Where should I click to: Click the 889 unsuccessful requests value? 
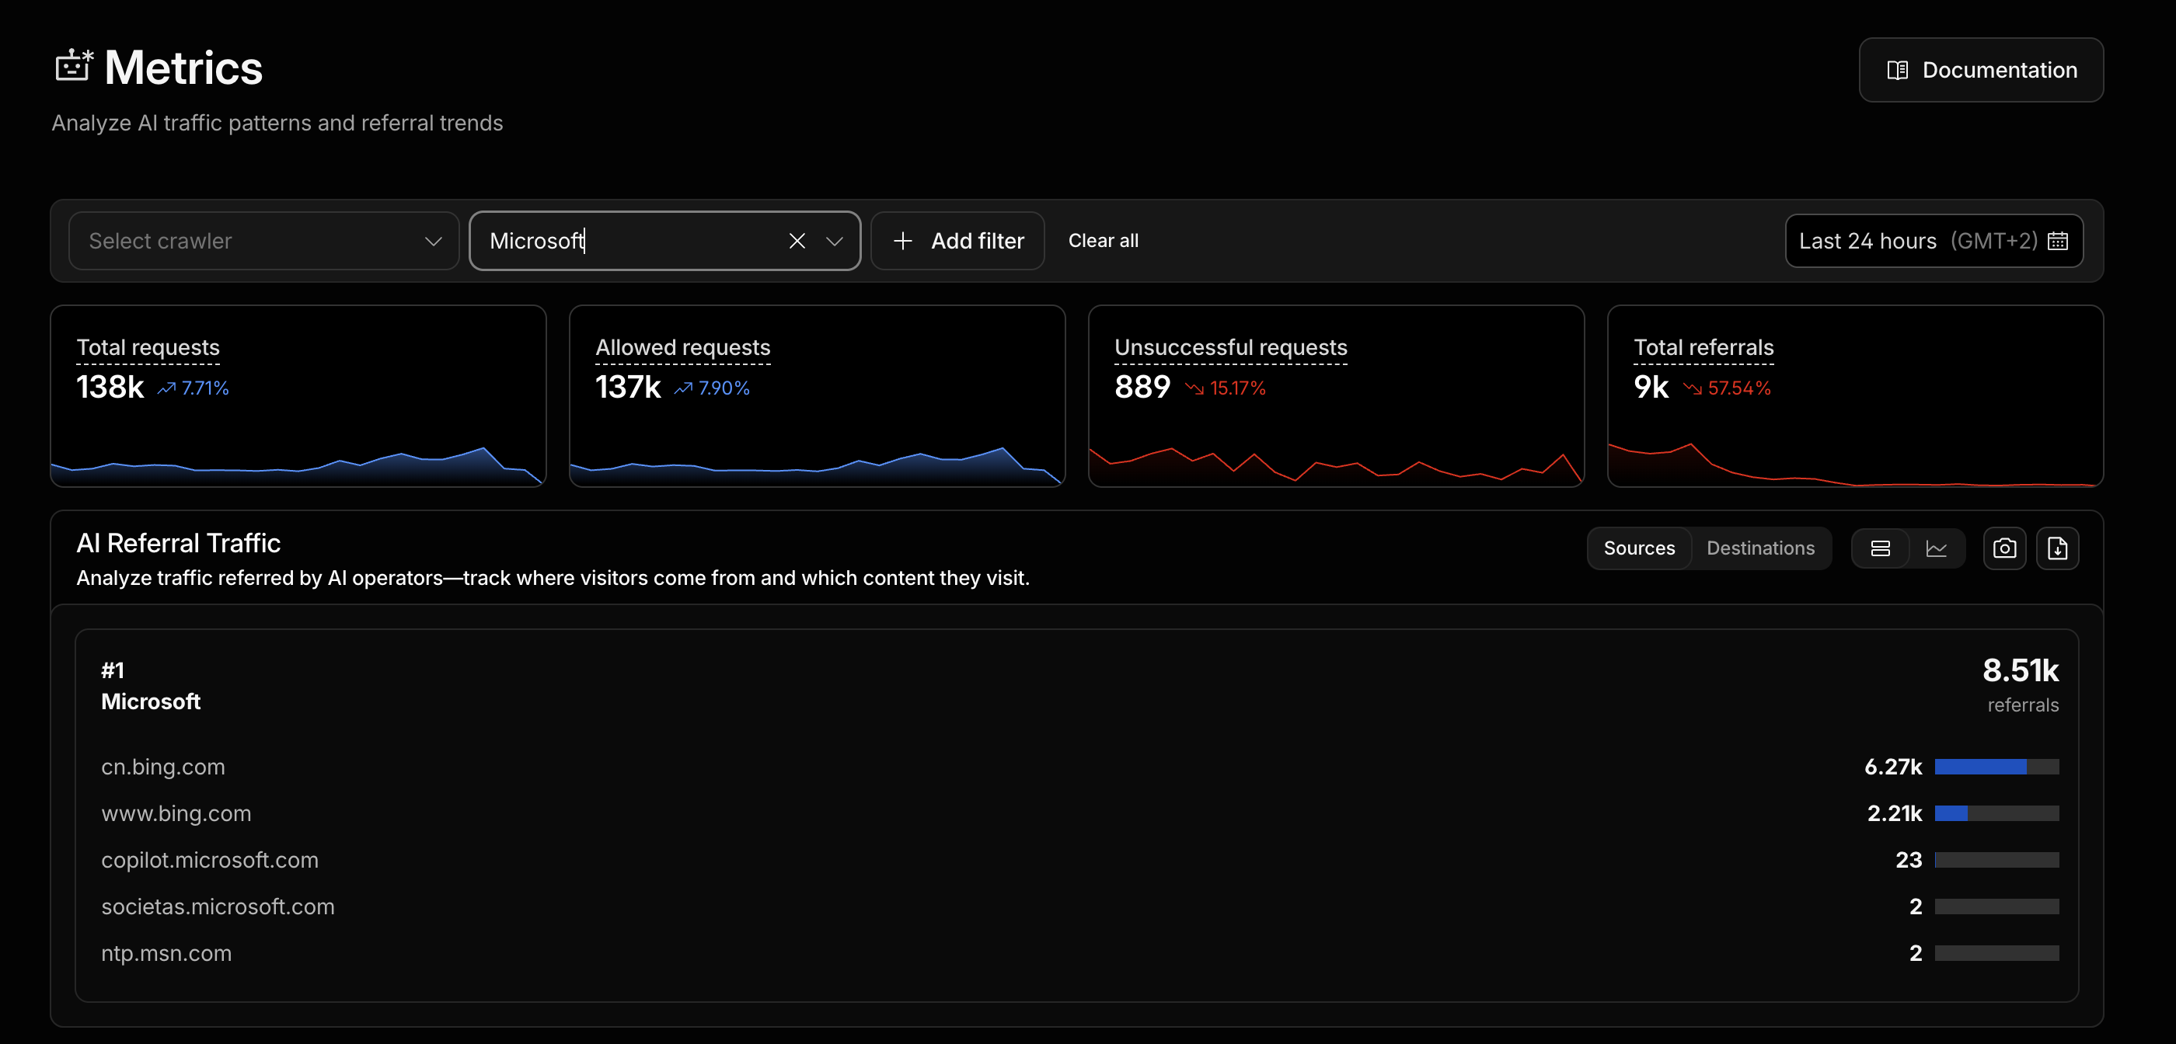1142,387
